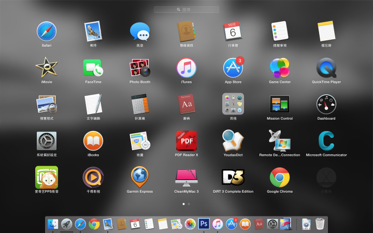Open System Preferences from the Dock

point(272,224)
